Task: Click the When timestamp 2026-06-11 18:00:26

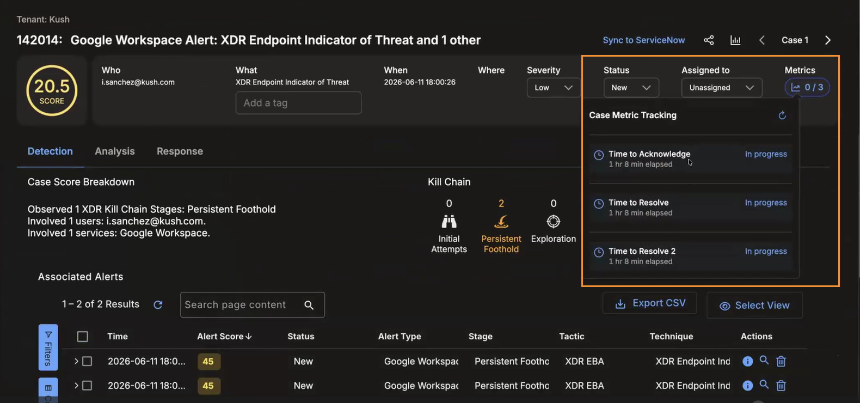Action: [x=420, y=82]
